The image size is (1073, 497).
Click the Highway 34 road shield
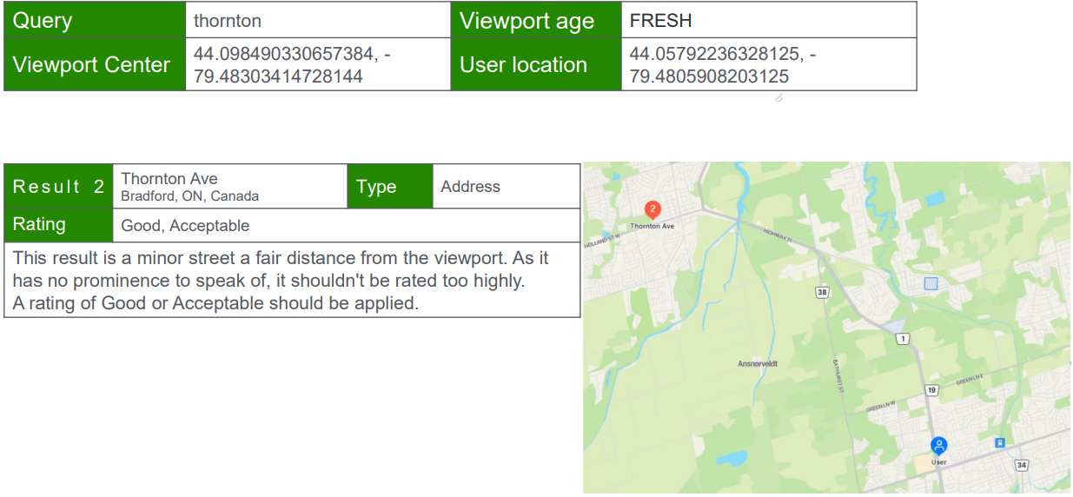1021,466
